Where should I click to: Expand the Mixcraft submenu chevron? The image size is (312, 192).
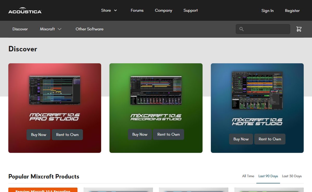tap(60, 29)
